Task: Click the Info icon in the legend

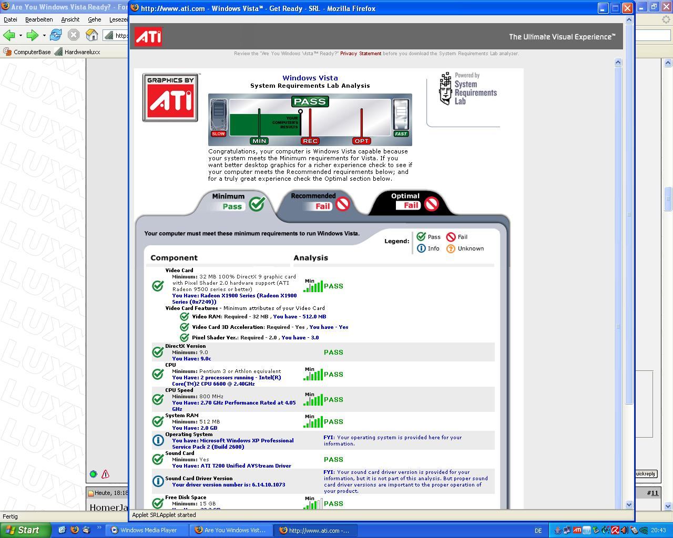Action: coord(421,249)
